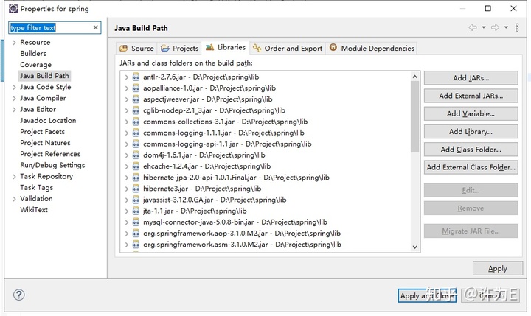This screenshot has width=531, height=316.
Task: Click the Add Variable... button
Action: [471, 113]
